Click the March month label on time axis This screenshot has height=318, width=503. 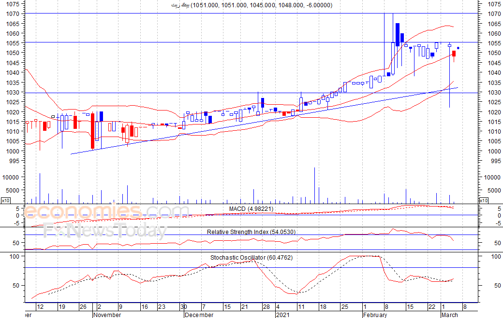point(450,315)
